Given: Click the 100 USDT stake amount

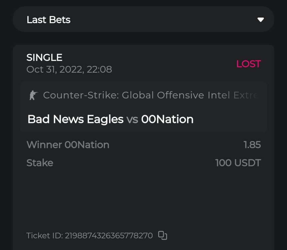Looking at the screenshot, I should tap(238, 163).
